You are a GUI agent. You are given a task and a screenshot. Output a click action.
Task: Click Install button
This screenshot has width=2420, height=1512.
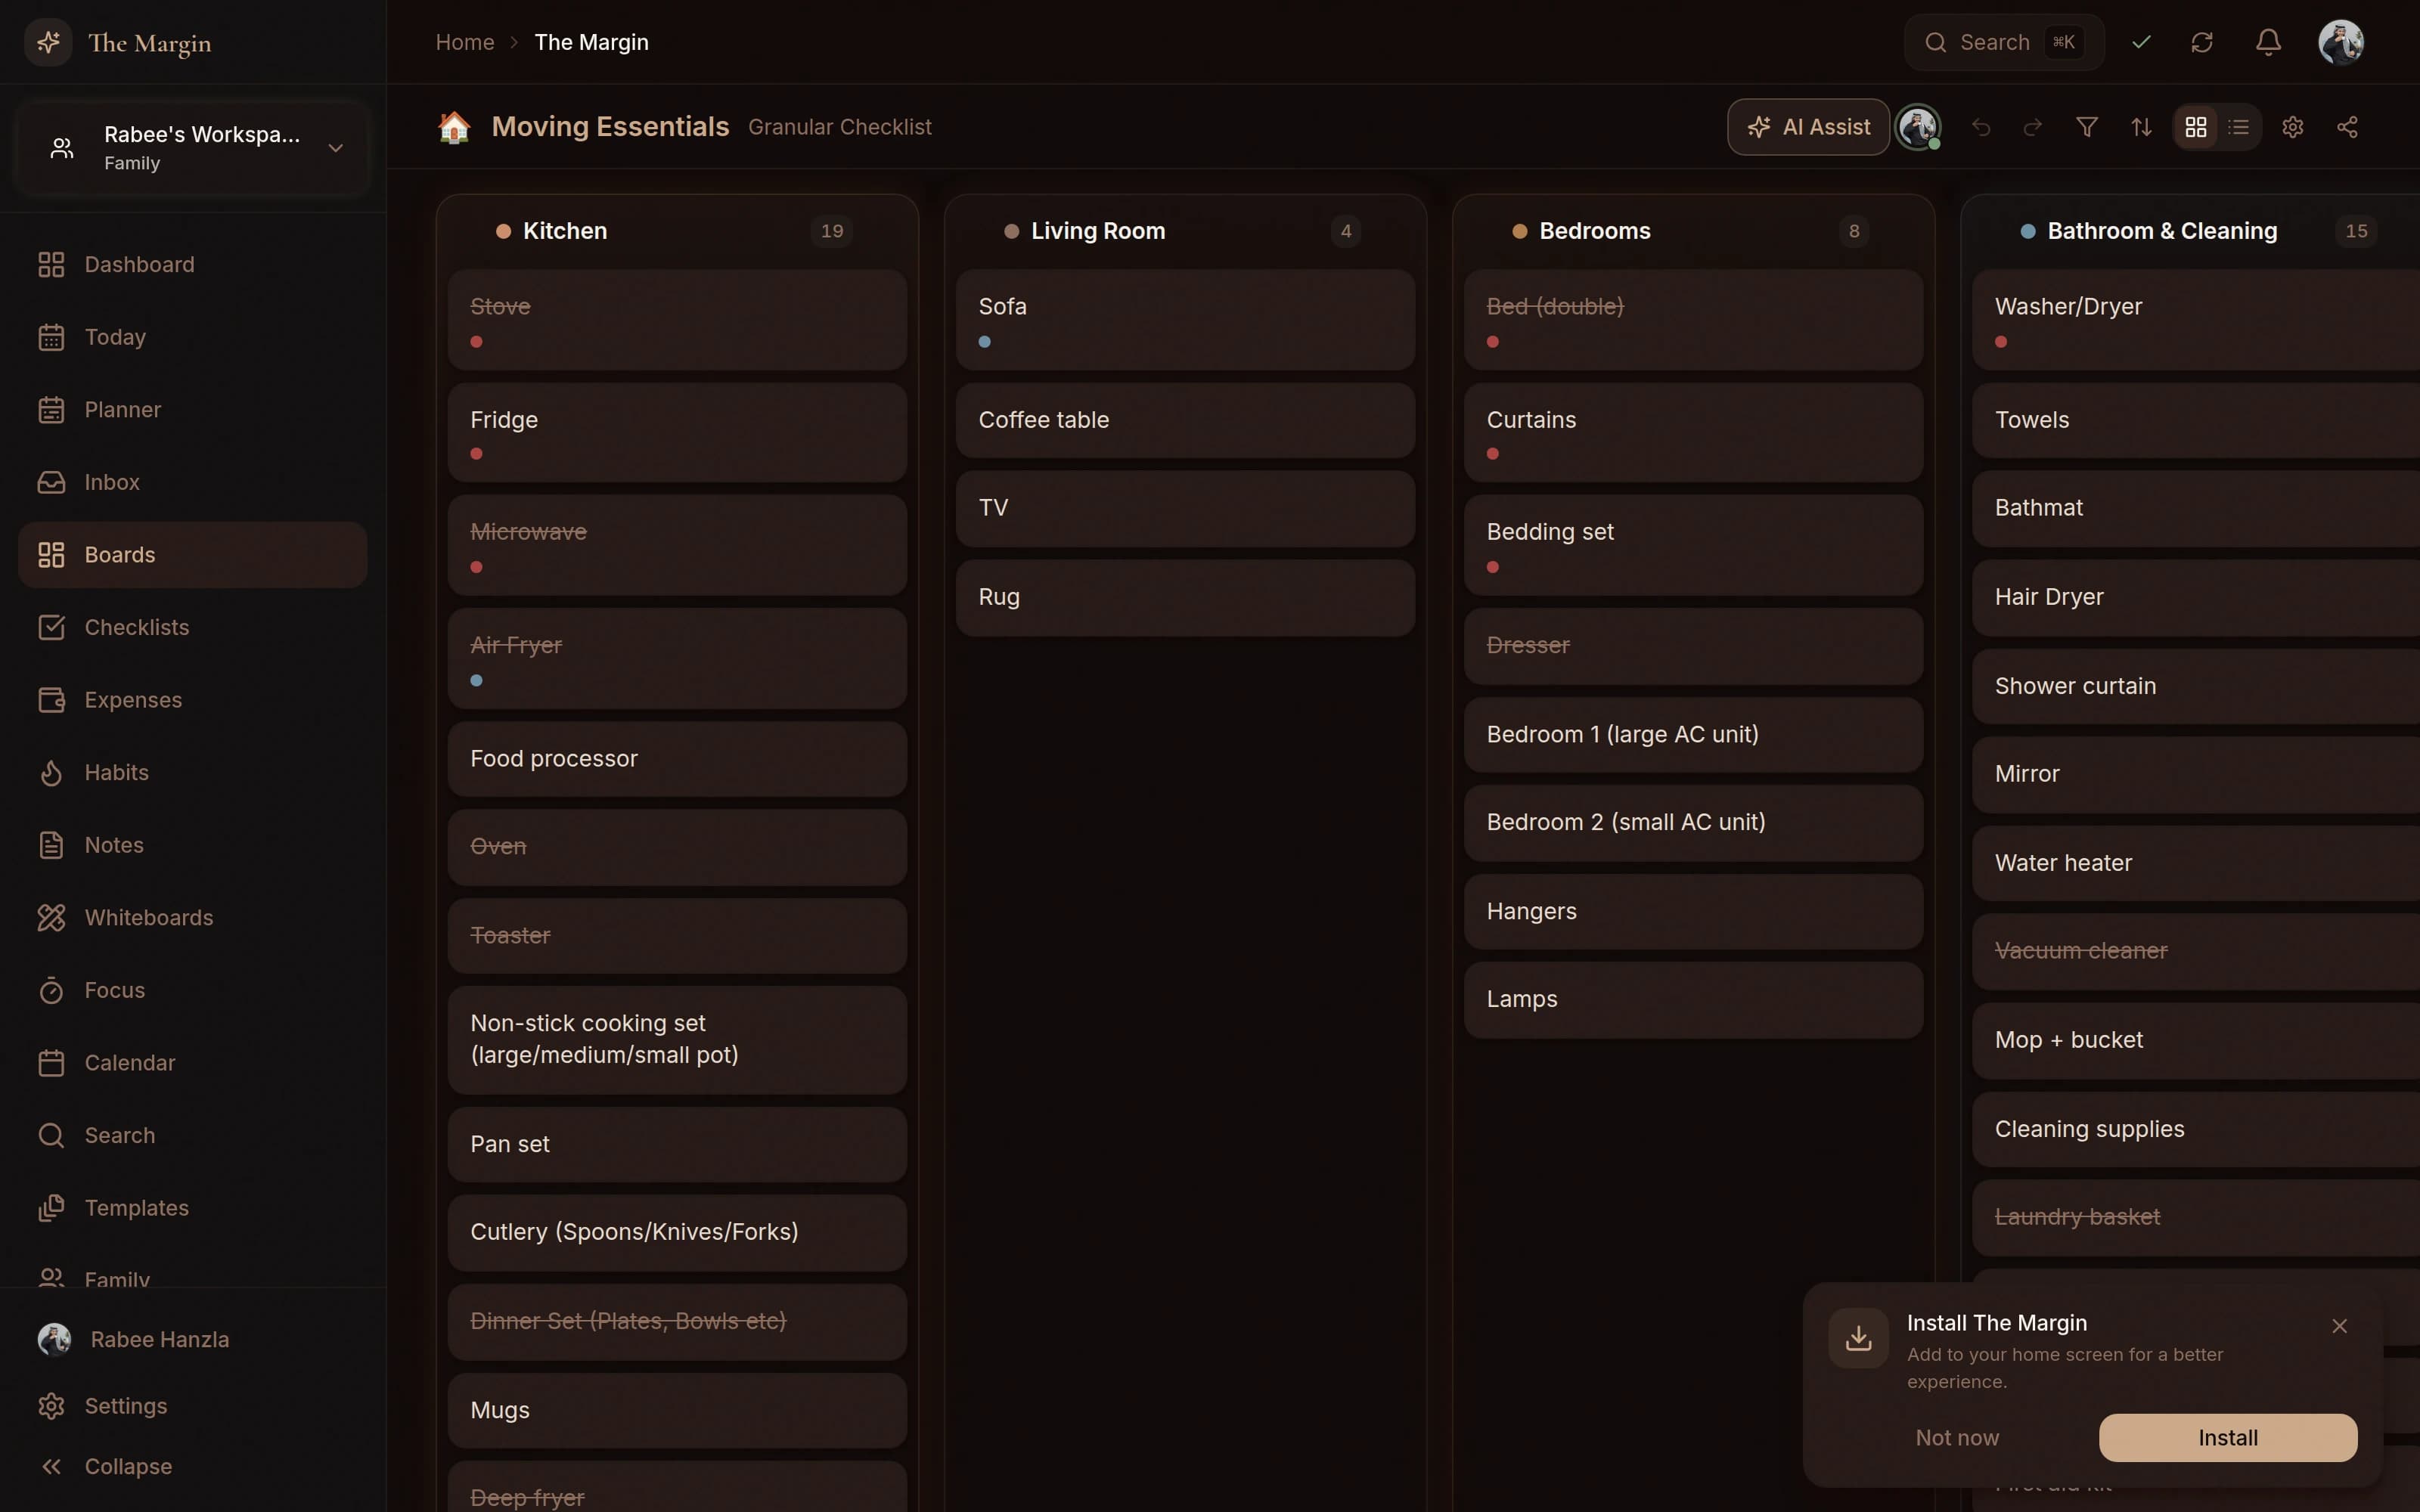pos(2227,1438)
